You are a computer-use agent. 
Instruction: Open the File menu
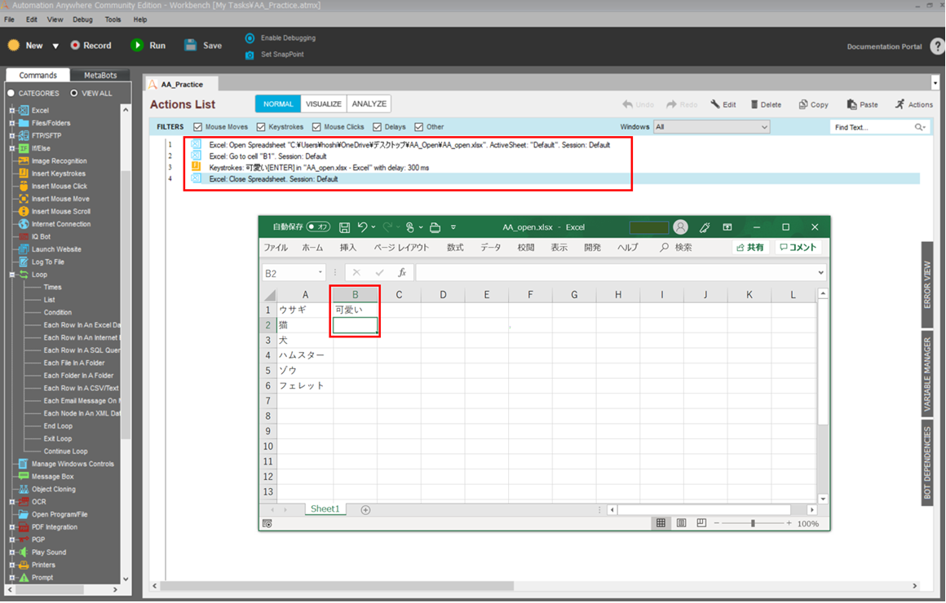(x=10, y=20)
